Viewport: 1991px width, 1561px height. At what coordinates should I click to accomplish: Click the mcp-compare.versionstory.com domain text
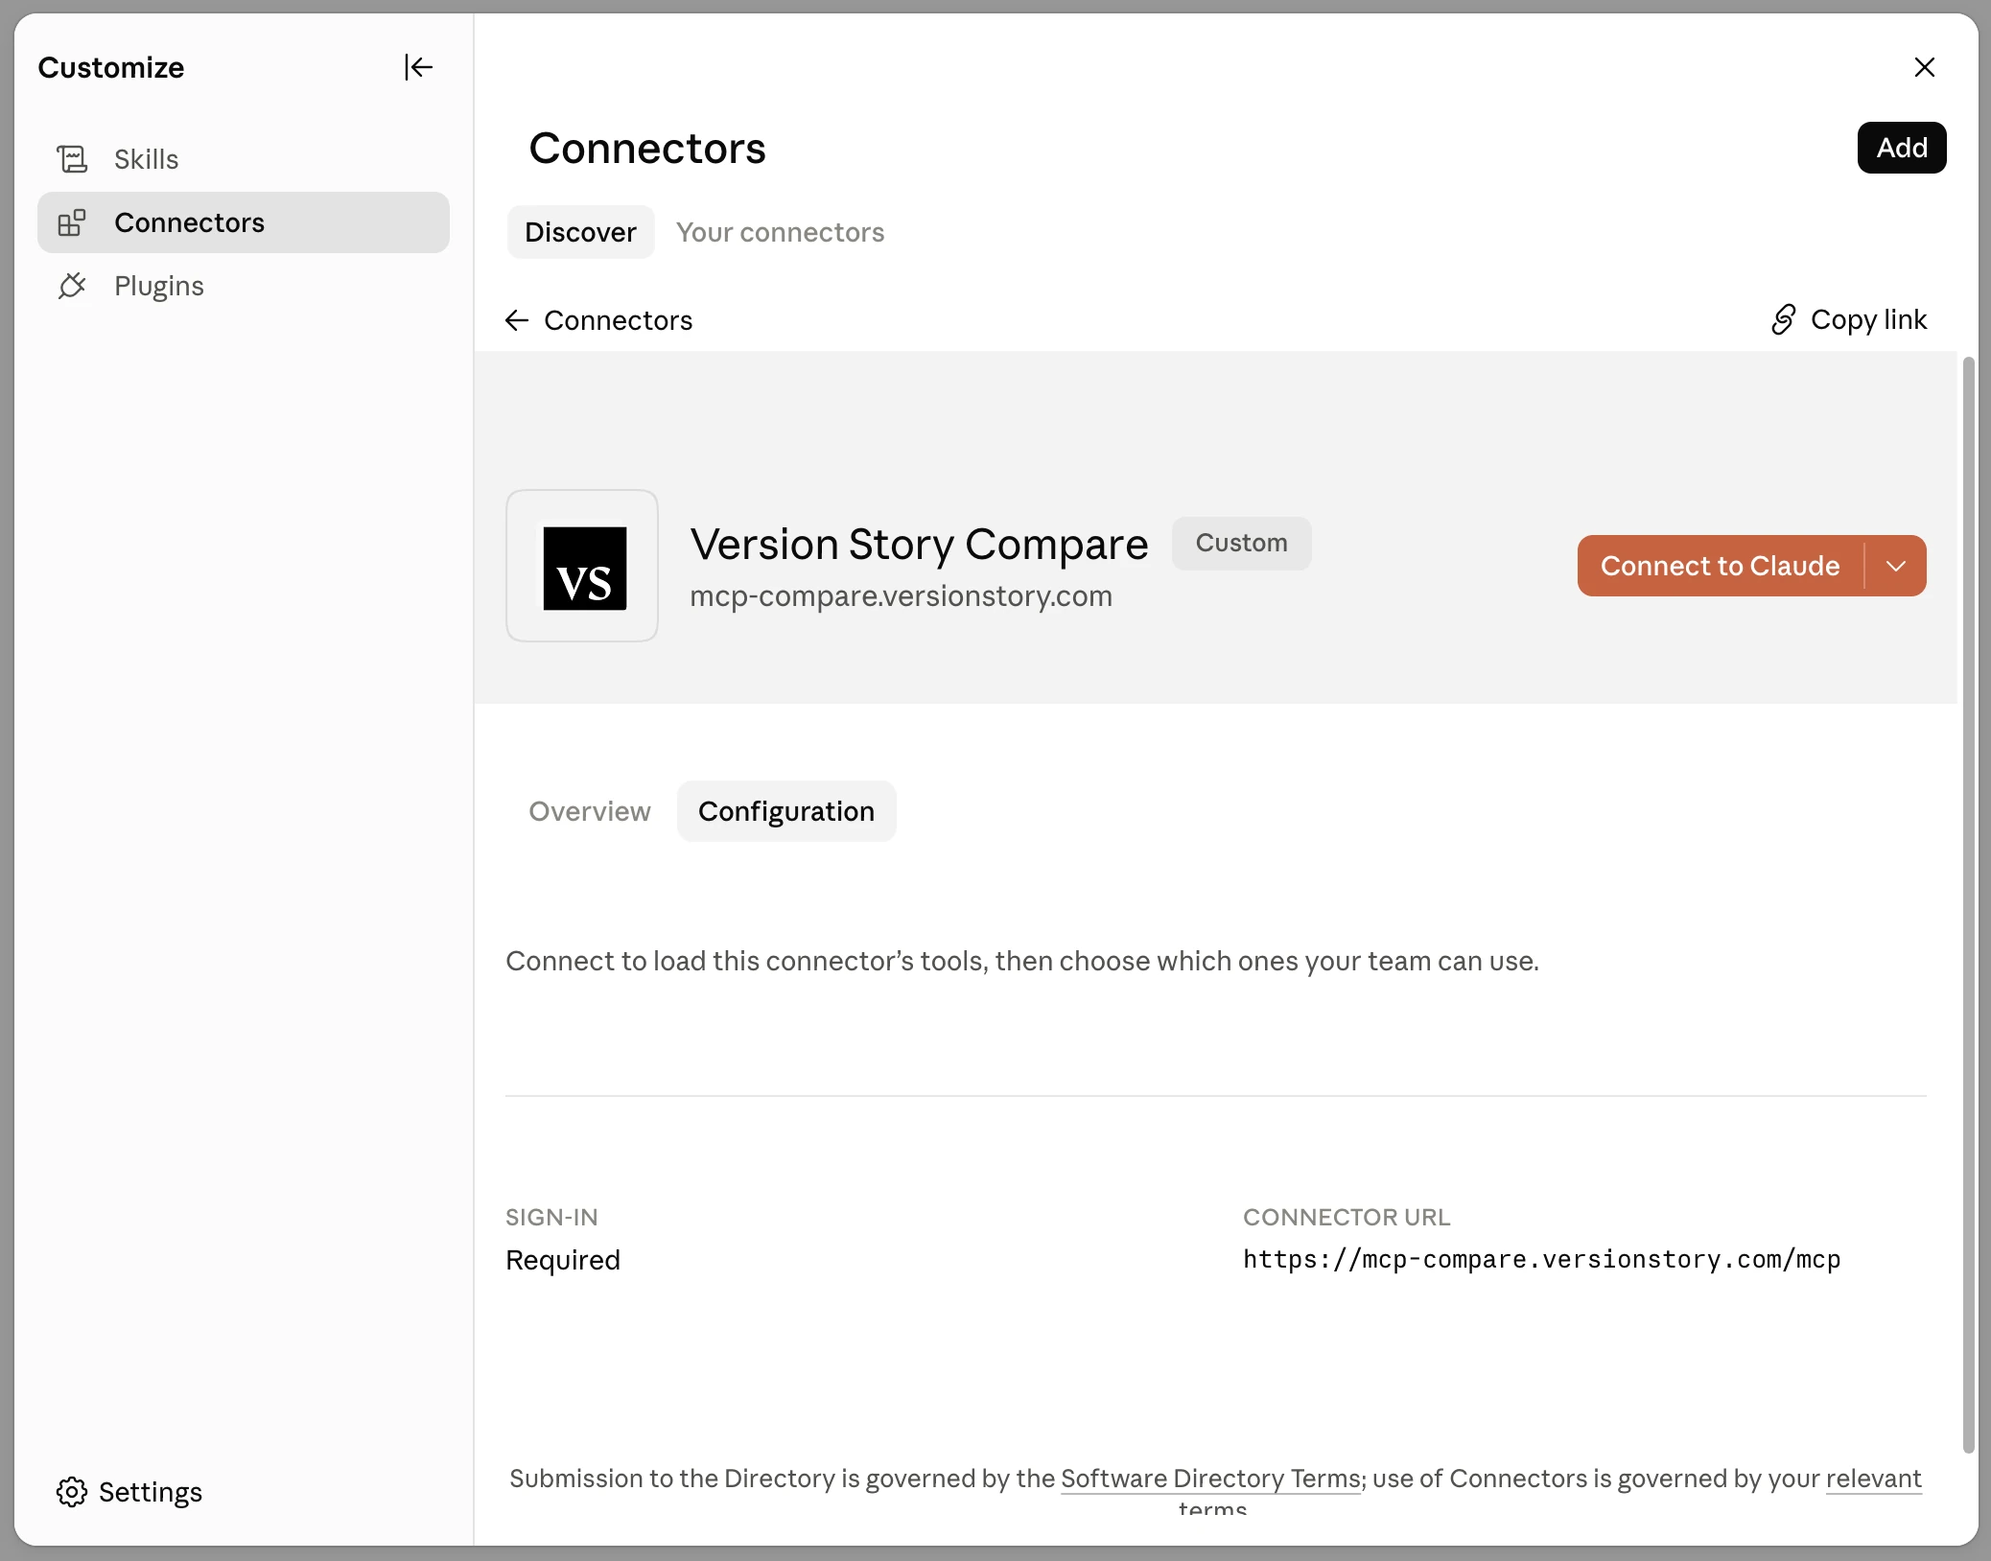[901, 596]
